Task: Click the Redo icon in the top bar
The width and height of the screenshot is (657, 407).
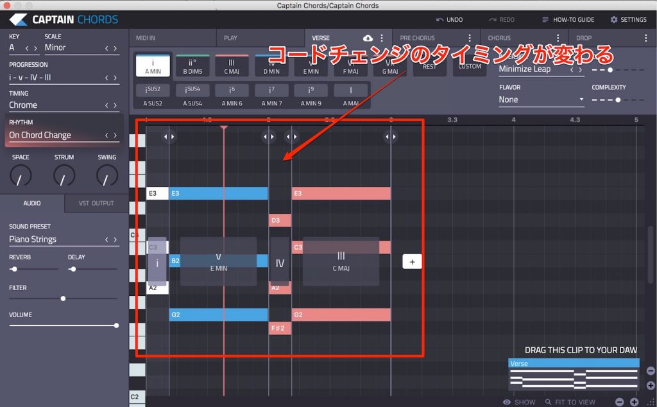Action: tap(493, 20)
